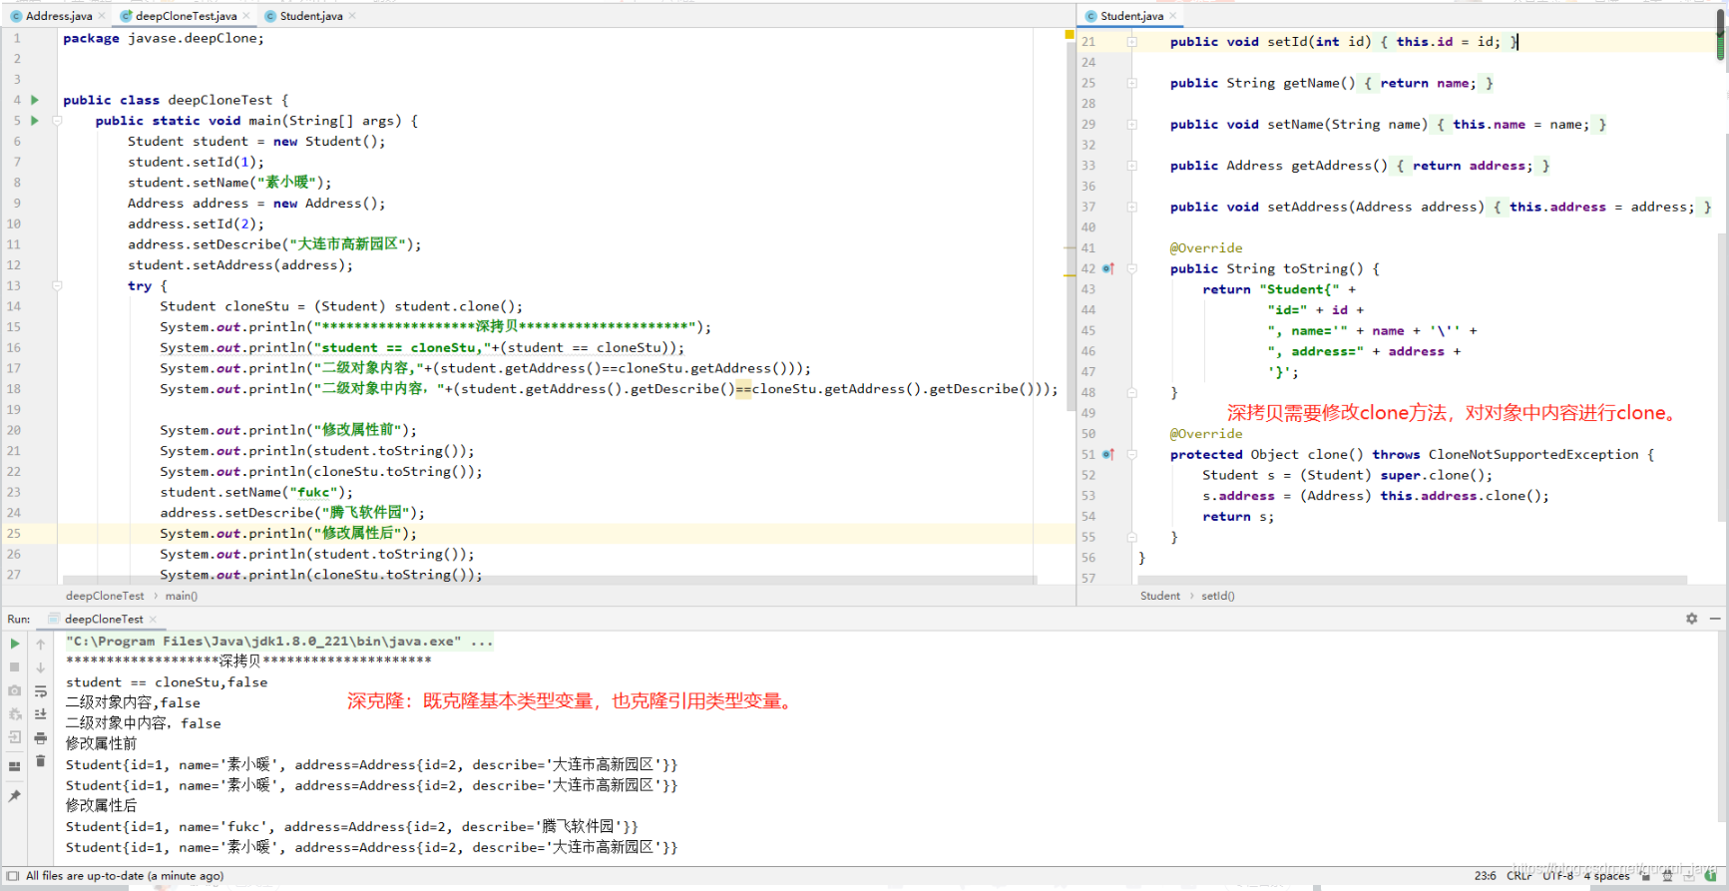Click green circular icon at status bar end
This screenshot has width=1729, height=891.
[1711, 876]
